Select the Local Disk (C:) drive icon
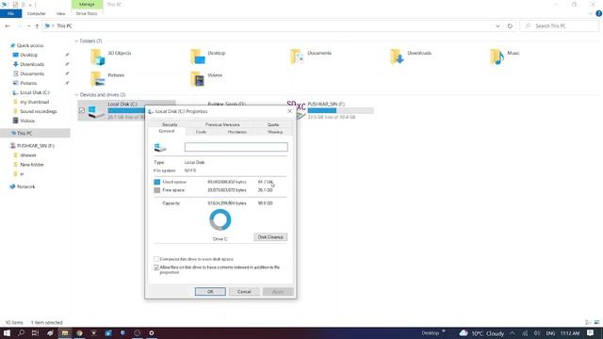 (96, 111)
